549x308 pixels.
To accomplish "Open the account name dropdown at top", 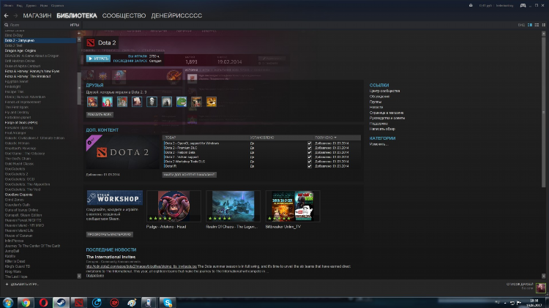I will tap(504, 6).
